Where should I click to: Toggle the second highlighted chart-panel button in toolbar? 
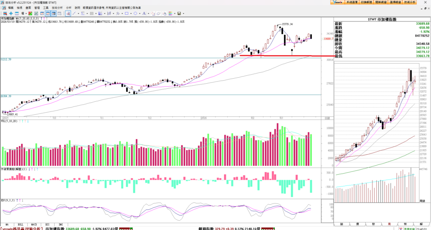(54, 13)
